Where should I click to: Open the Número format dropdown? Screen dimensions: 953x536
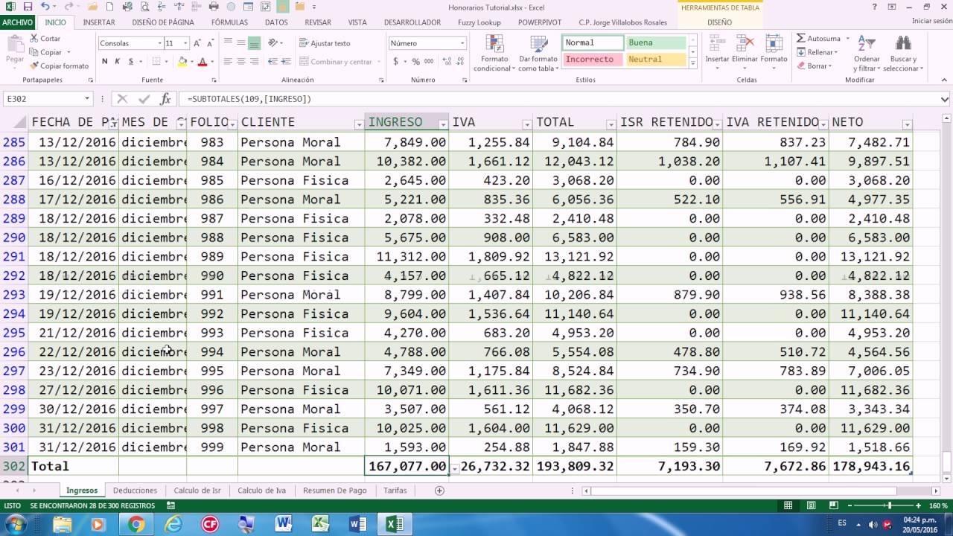462,43
